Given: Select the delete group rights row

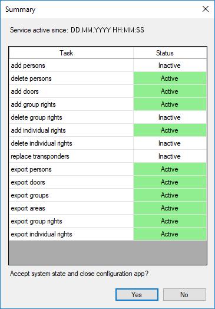Looking at the screenshot, I should [x=108, y=117].
